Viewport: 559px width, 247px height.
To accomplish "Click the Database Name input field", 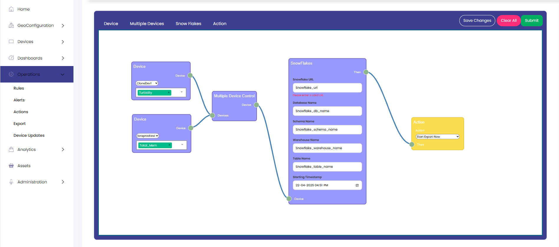I will [327, 111].
